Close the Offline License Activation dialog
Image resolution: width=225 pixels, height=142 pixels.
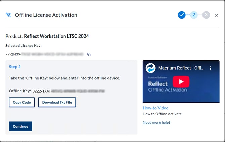pos(217,15)
